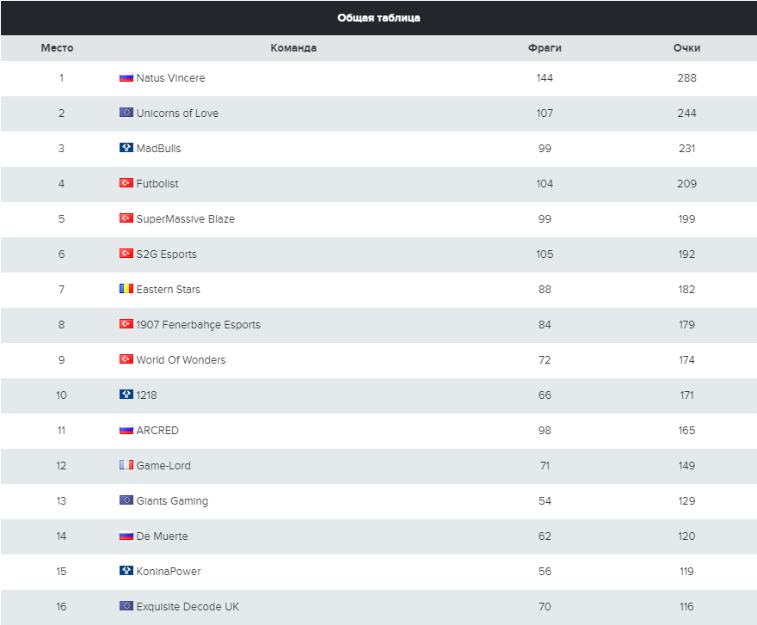Click the EU flag beside Exquisite Decode UK

(x=126, y=606)
